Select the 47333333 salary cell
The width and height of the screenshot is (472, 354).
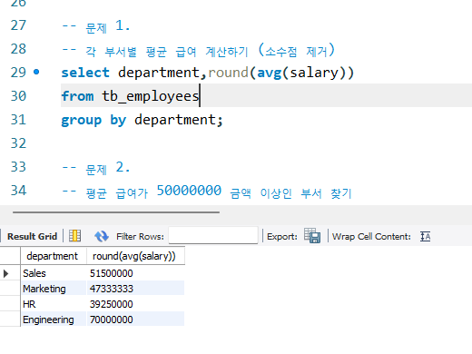[135, 289]
